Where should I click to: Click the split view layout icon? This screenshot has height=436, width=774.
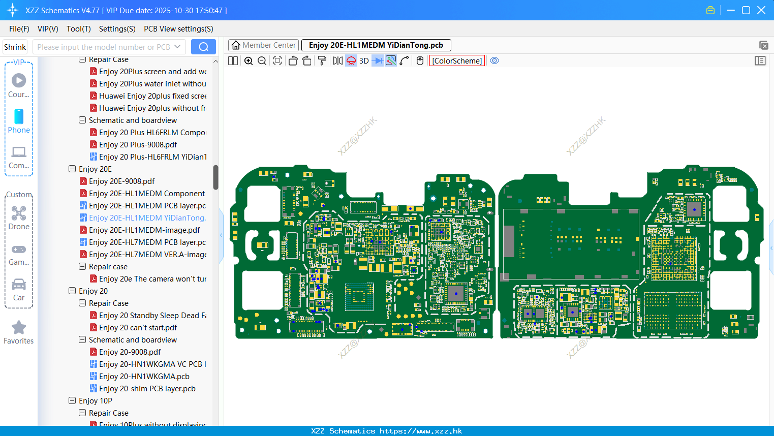coord(233,61)
